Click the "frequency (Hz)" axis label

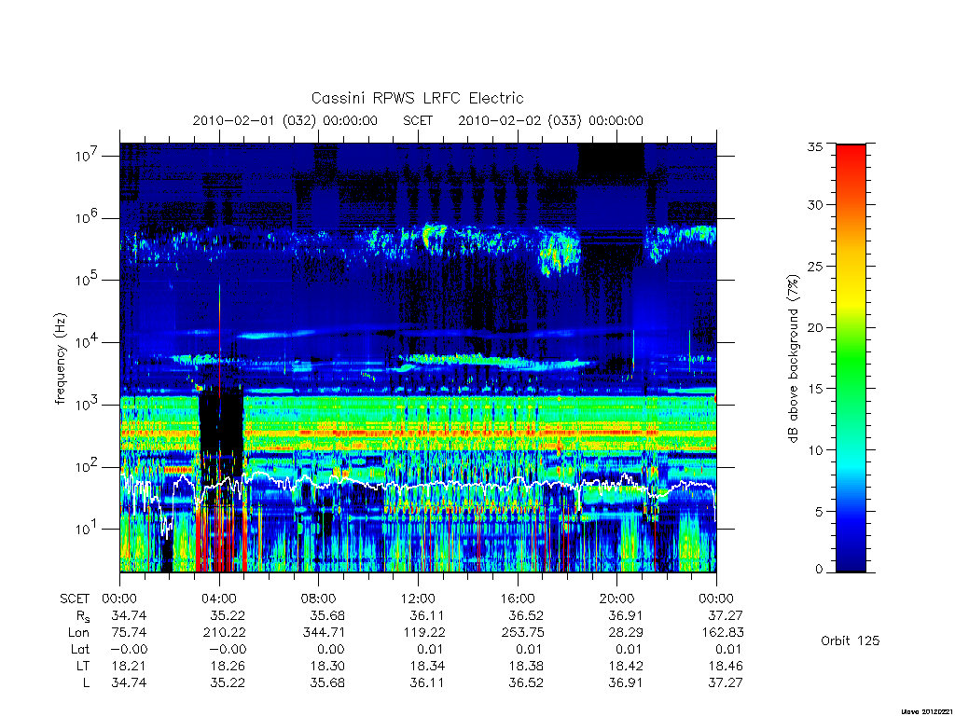click(x=60, y=359)
